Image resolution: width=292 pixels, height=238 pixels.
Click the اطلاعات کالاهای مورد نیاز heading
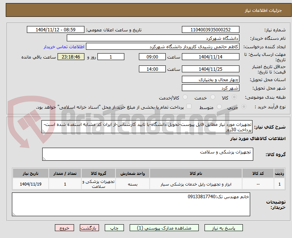[258, 139]
